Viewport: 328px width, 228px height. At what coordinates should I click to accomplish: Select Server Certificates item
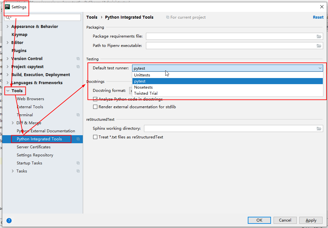pos(34,147)
